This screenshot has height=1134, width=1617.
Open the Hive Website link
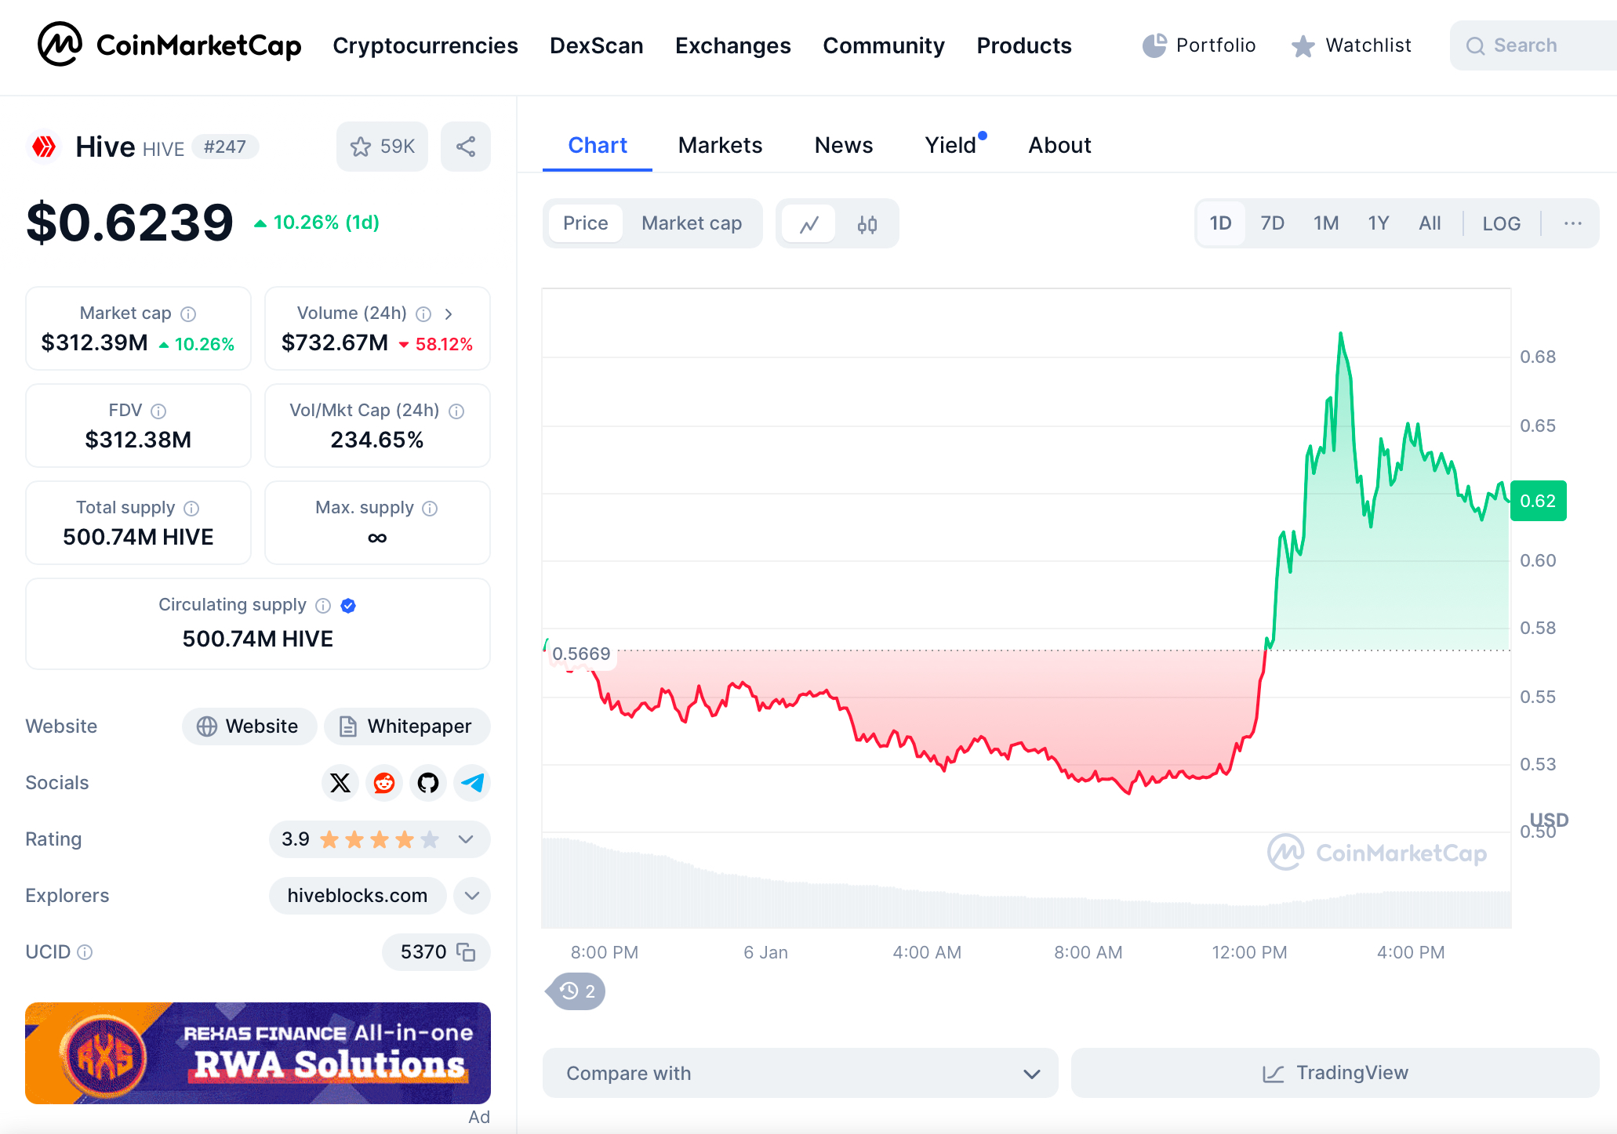coord(249,726)
